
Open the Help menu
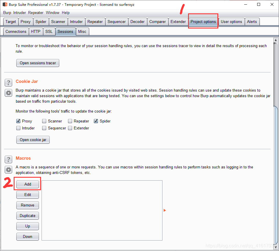(x=66, y=13)
